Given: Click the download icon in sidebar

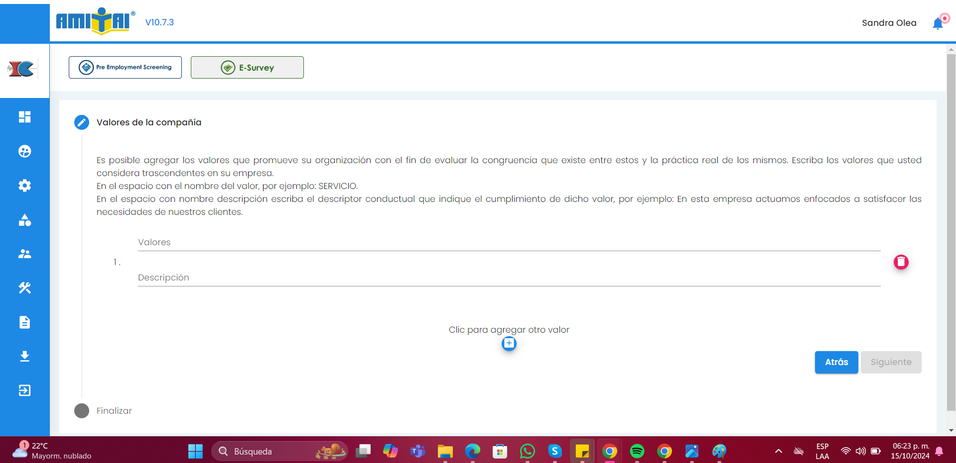Looking at the screenshot, I should [x=24, y=356].
